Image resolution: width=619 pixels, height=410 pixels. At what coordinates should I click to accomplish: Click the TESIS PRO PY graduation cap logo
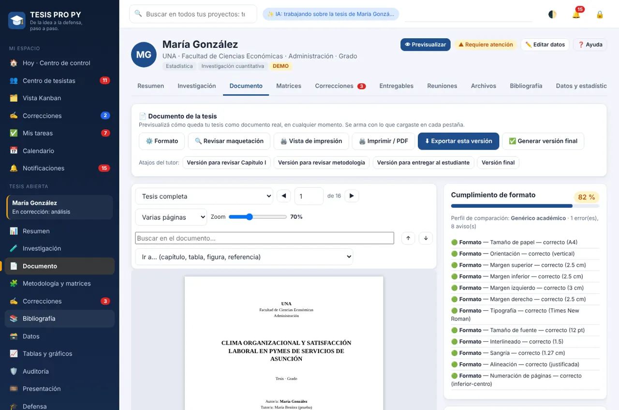coord(17,20)
